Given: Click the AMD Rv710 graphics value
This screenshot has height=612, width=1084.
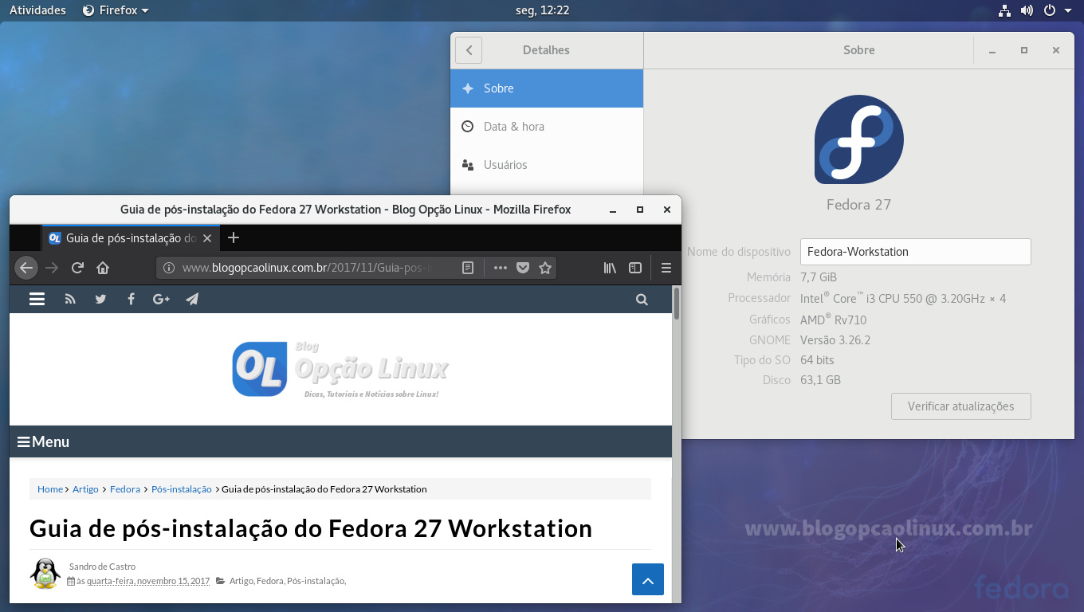Looking at the screenshot, I should point(833,320).
